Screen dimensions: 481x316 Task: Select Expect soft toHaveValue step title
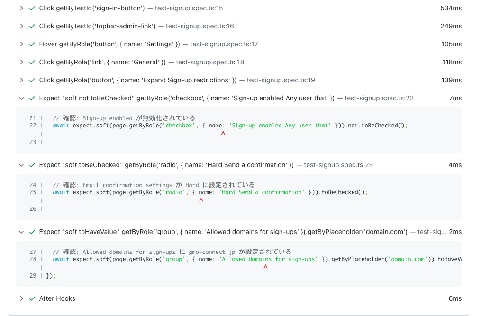[223, 232]
